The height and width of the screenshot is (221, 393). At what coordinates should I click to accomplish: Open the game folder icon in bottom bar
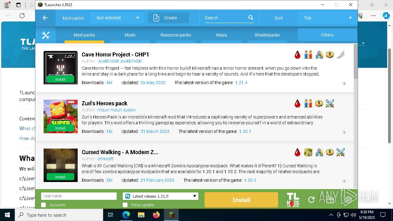coord(330,200)
